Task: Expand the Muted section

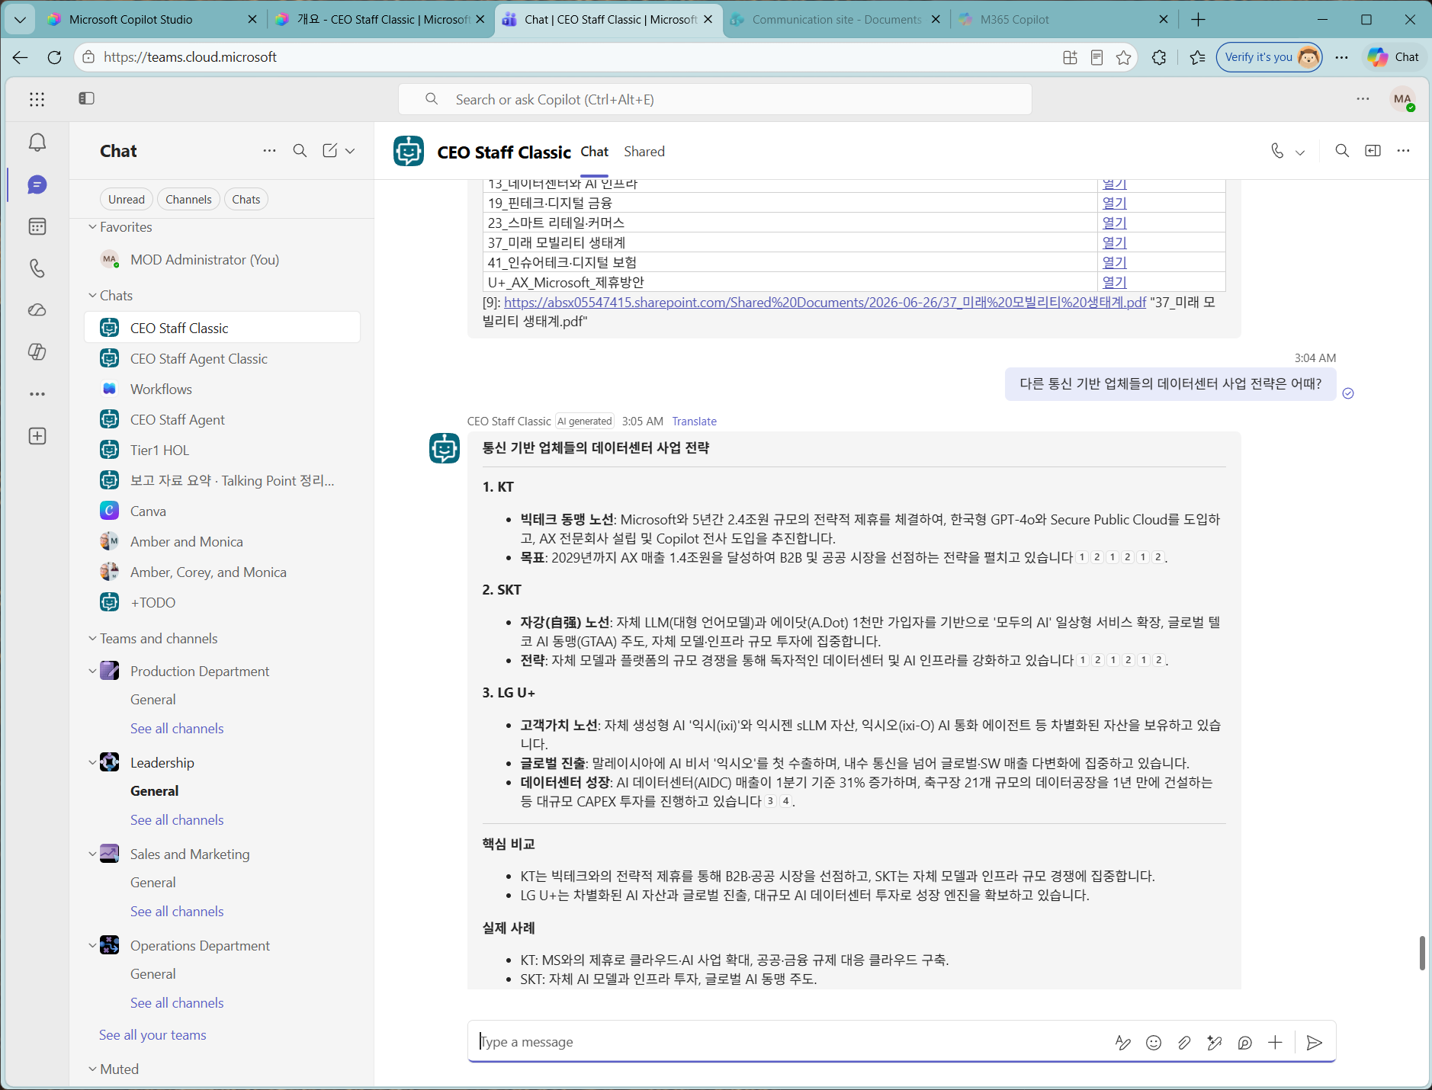Action: pos(92,1069)
